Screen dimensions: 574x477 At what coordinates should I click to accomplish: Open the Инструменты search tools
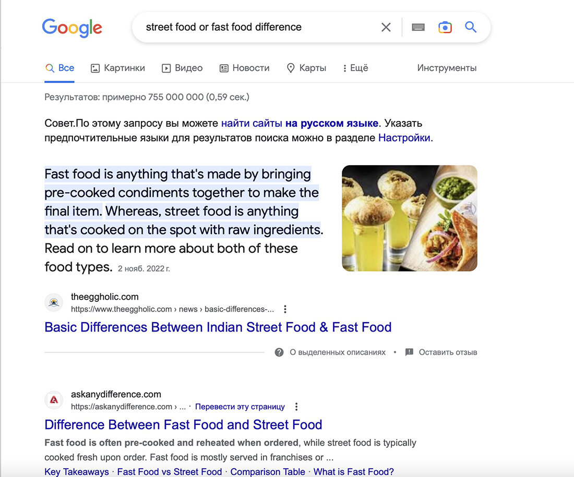tap(447, 68)
